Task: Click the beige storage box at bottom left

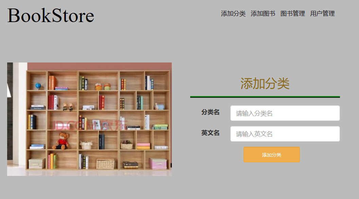Action: [37, 163]
